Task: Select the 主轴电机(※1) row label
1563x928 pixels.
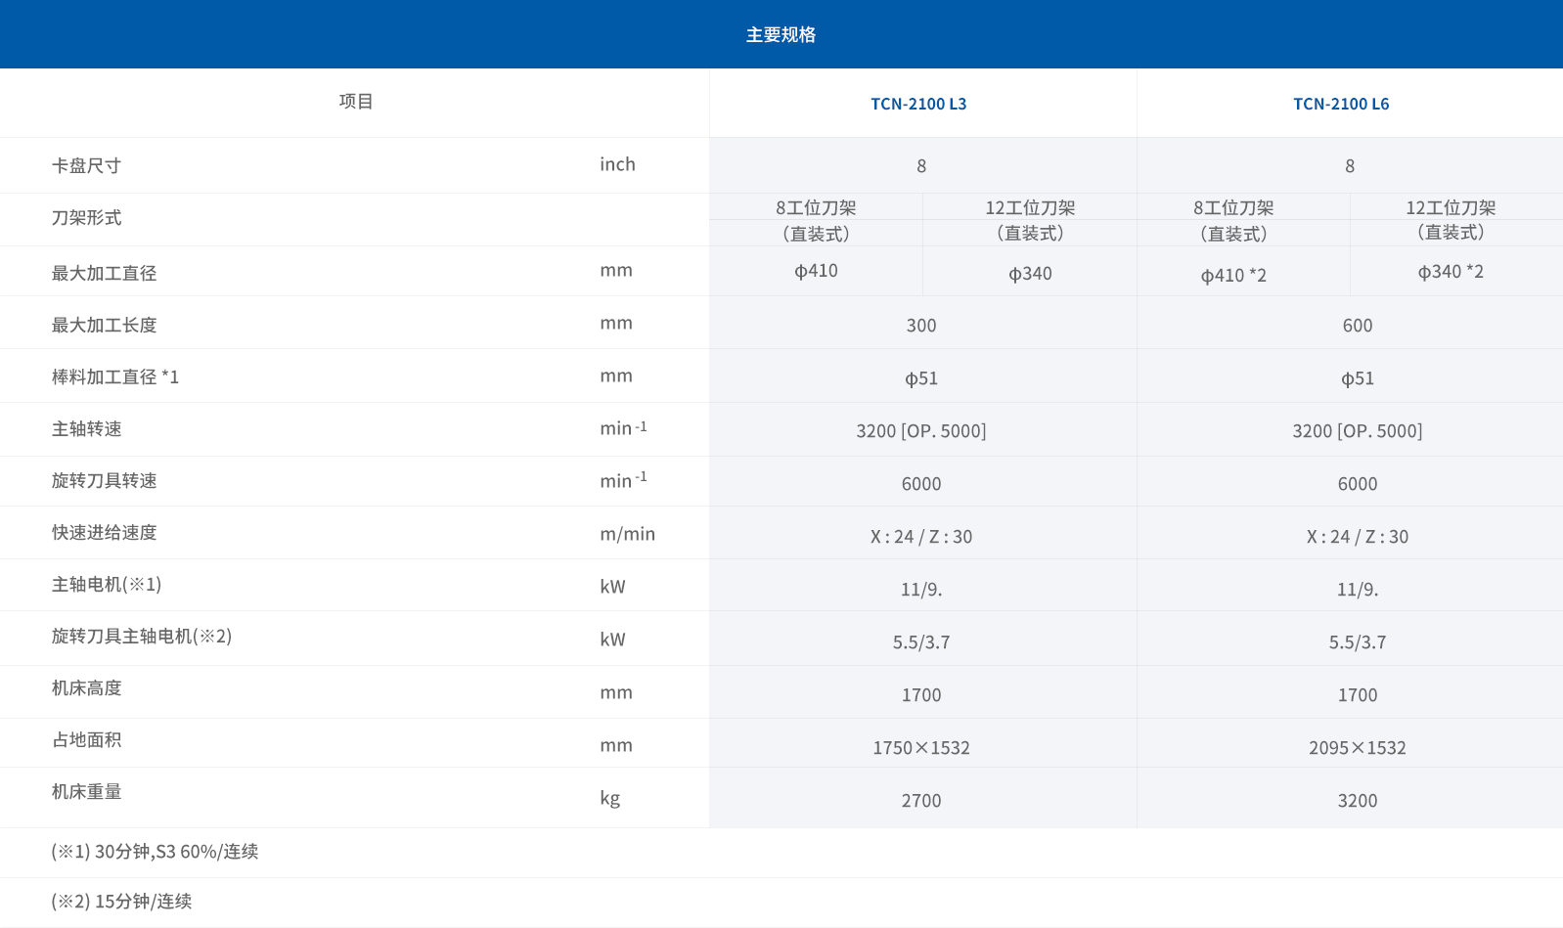Action: (107, 585)
